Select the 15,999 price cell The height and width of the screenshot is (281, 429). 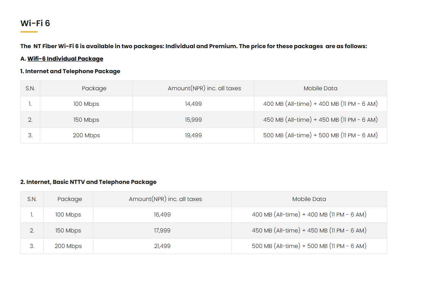click(x=193, y=120)
